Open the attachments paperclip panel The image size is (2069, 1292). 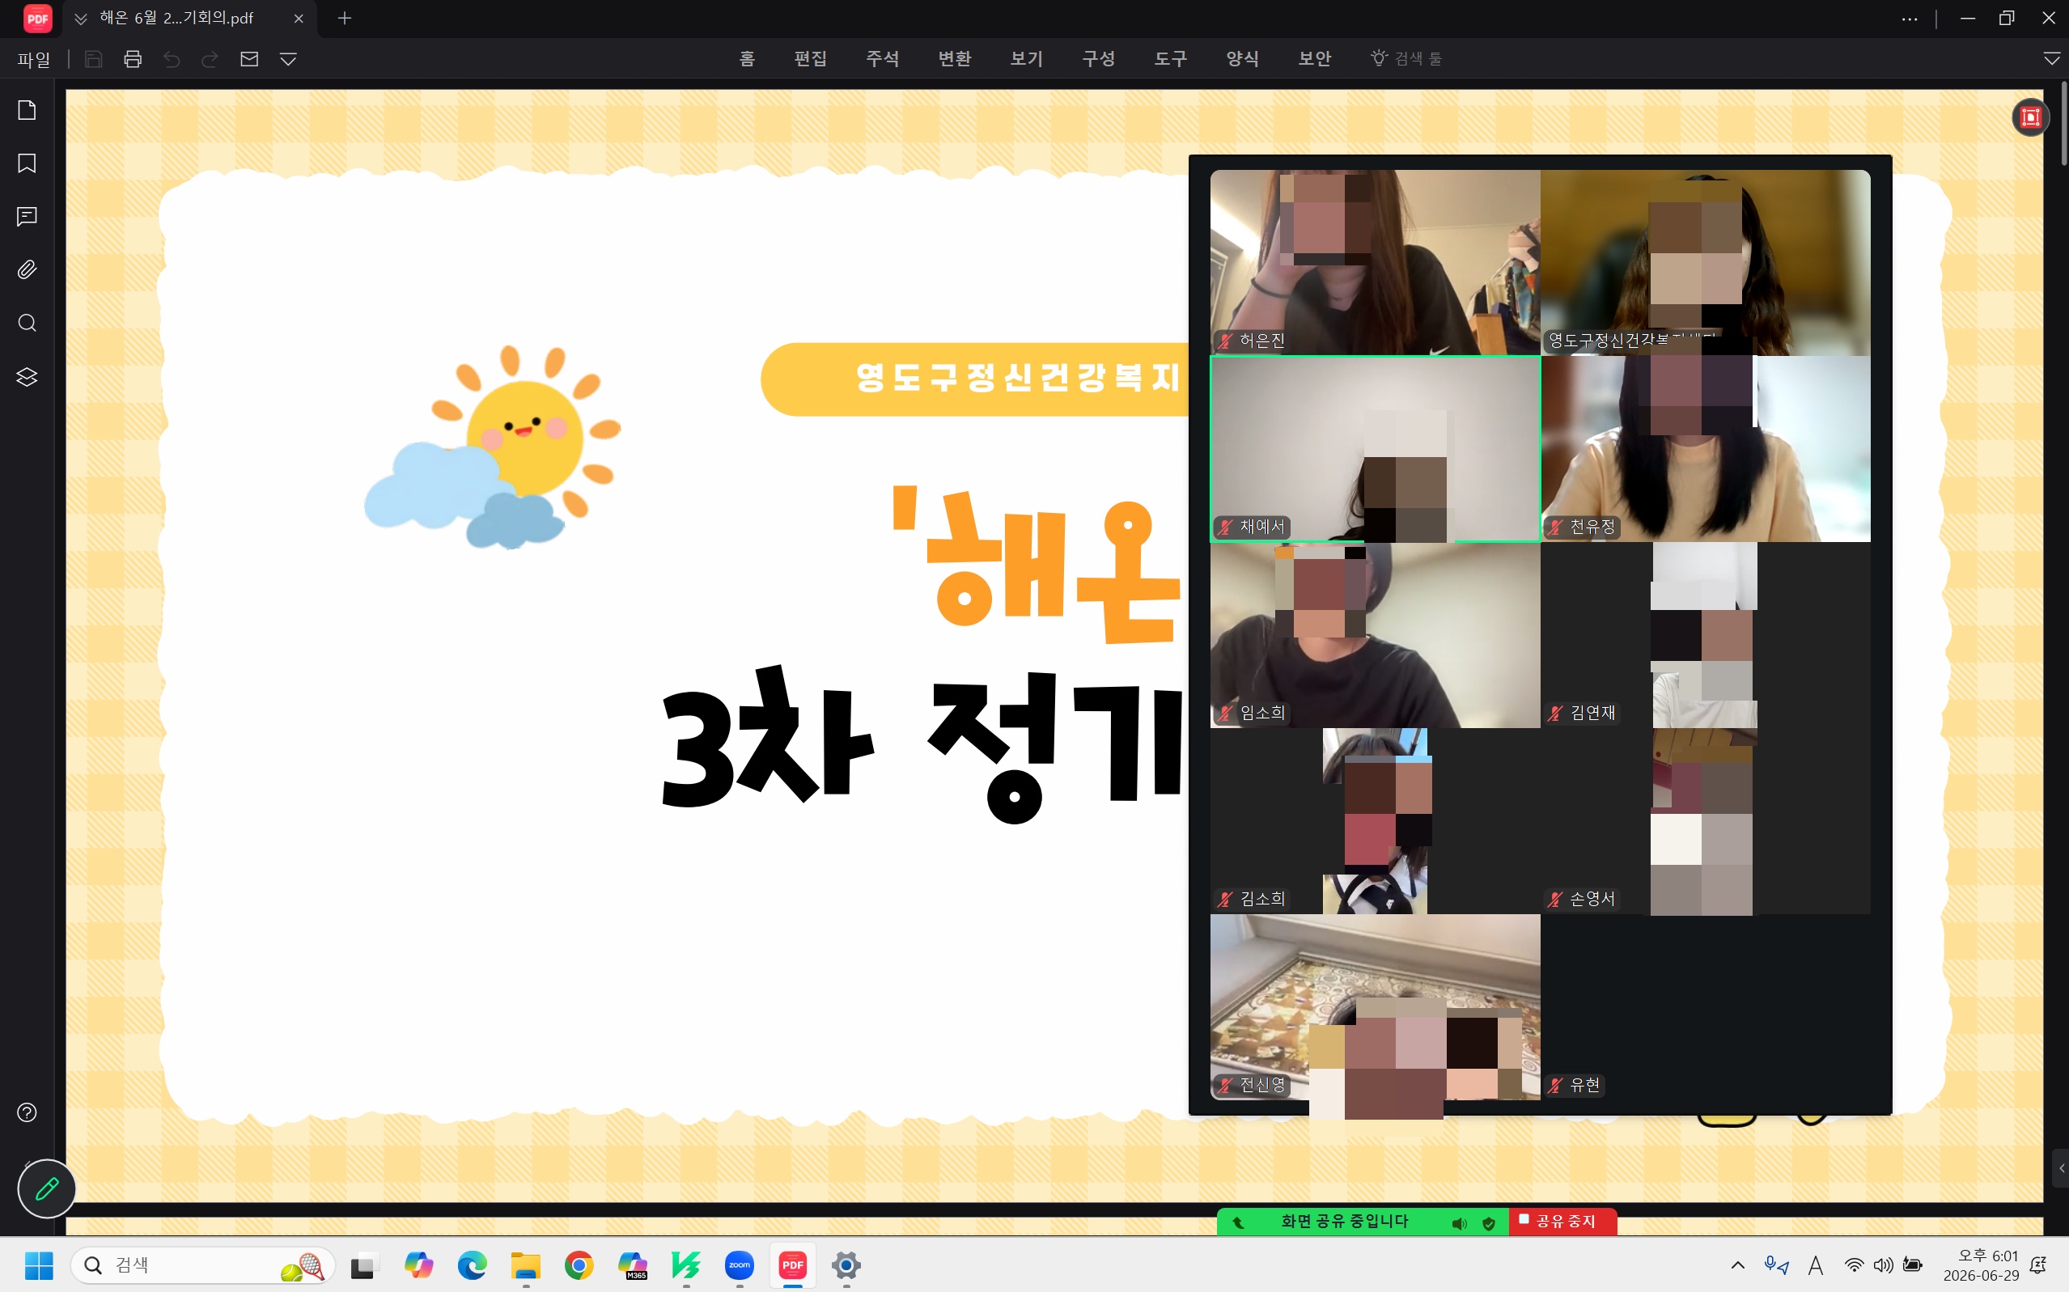(x=27, y=270)
